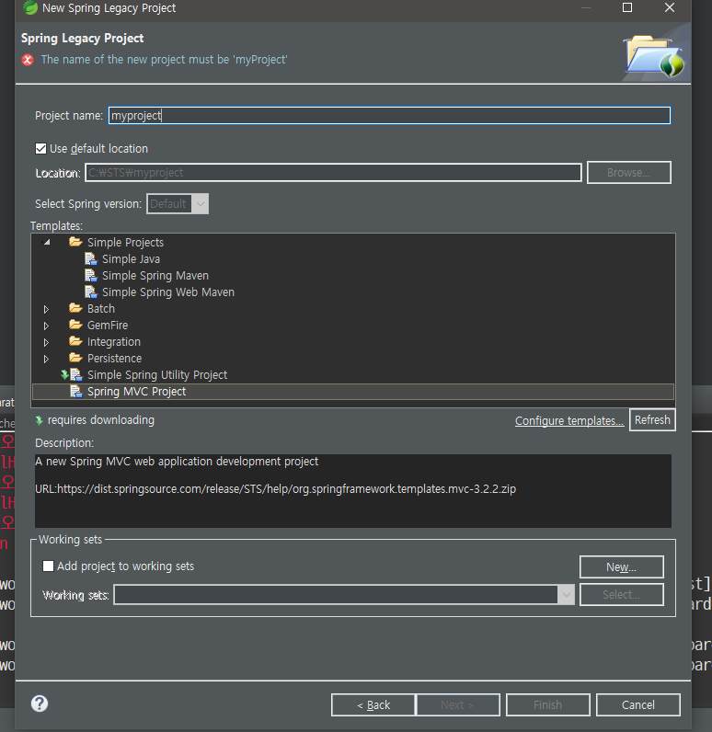Image resolution: width=712 pixels, height=732 pixels.
Task: Open Configure templates... link
Action: 569,420
